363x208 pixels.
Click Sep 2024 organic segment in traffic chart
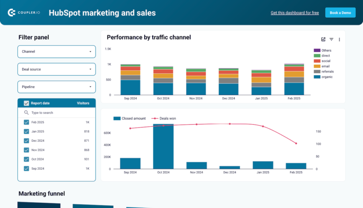(130, 87)
